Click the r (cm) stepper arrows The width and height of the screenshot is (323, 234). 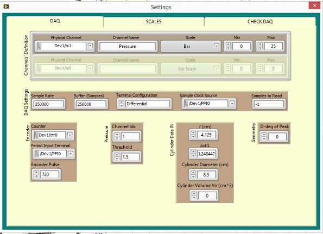click(193, 135)
